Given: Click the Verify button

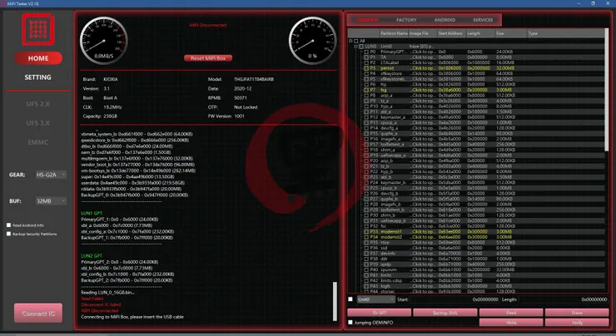Looking at the screenshot, I should 577,322.
